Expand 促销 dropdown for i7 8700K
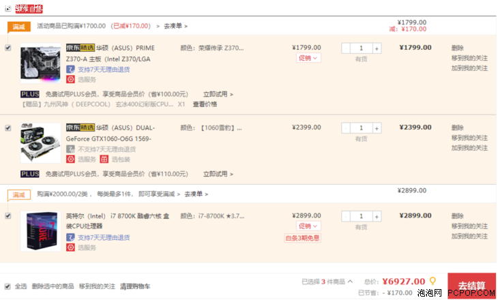The width and height of the screenshot is (498, 300). pyautogui.click(x=308, y=226)
